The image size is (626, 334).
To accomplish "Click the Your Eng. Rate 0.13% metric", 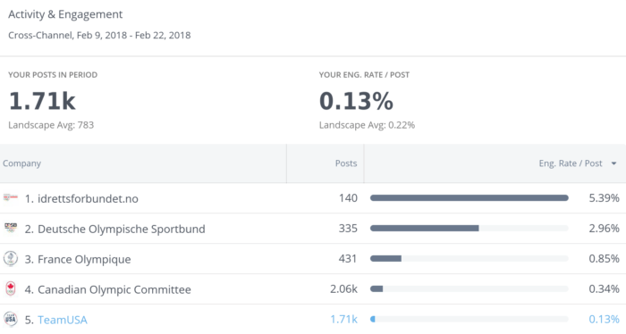I will [x=356, y=101].
